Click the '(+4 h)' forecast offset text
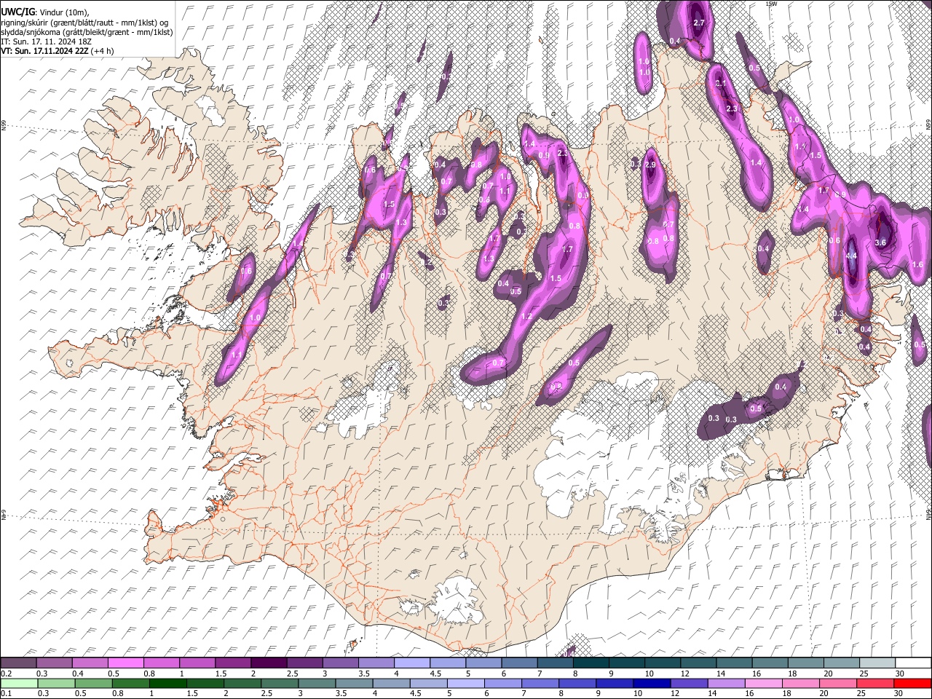This screenshot has height=699, width=932. point(103,51)
